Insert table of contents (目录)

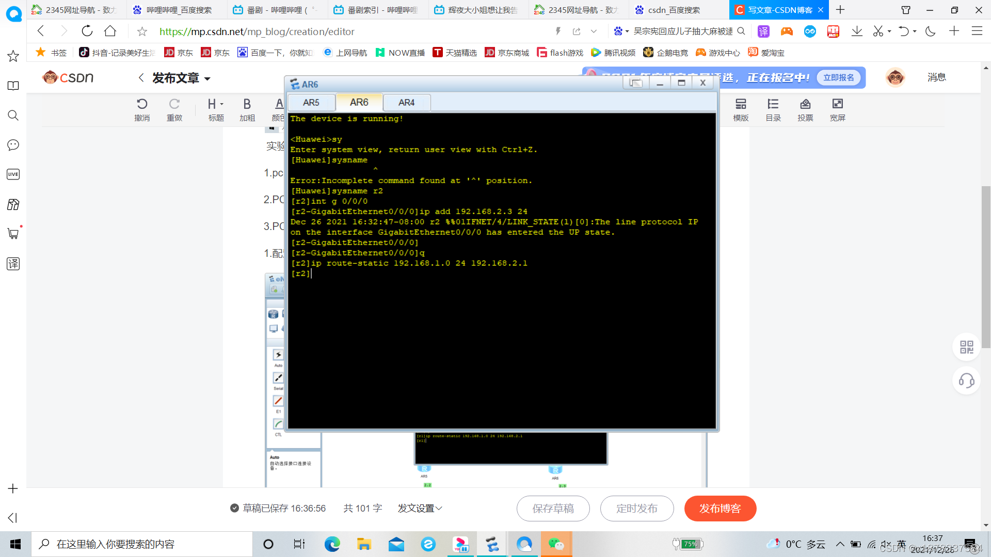click(773, 109)
